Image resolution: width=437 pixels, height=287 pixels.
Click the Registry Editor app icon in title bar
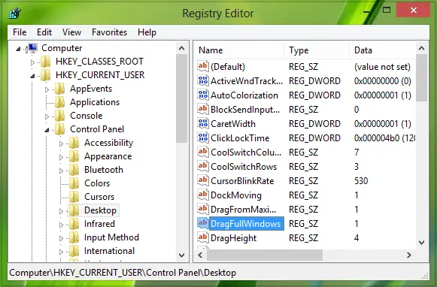pyautogui.click(x=14, y=13)
